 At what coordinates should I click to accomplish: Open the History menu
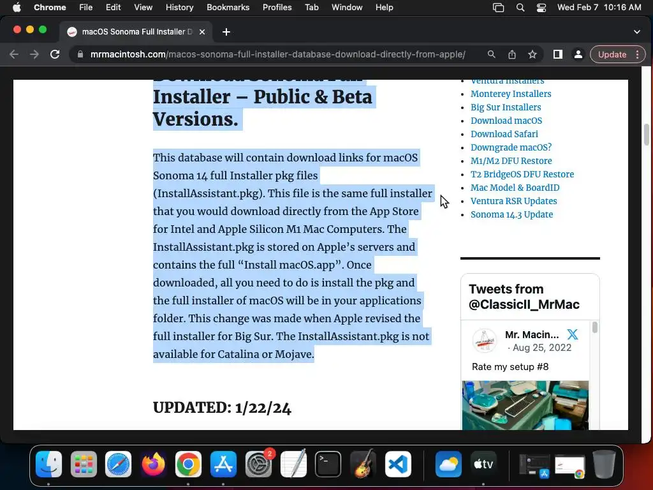(x=179, y=8)
